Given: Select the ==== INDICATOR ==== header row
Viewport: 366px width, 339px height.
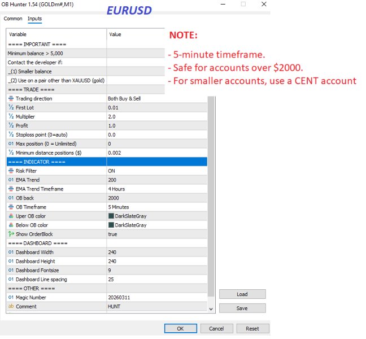Looking at the screenshot, I should (107, 162).
